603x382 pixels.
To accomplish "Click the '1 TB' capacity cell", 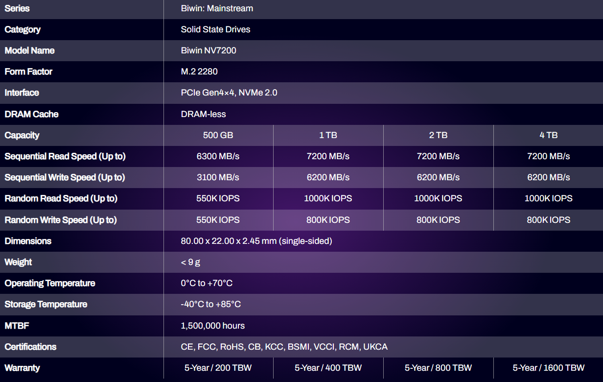I will [x=328, y=135].
